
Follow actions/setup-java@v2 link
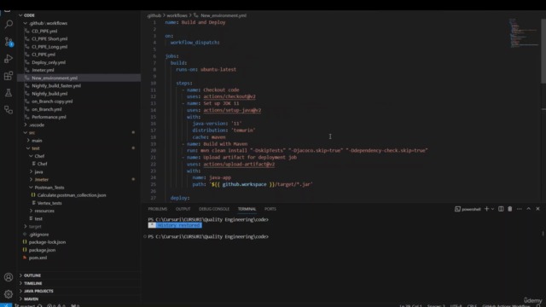[x=232, y=110]
